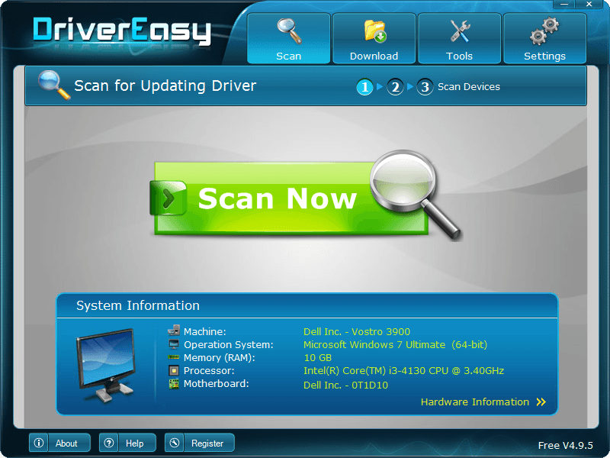Select step 2 circle in scan progress
This screenshot has width=610, height=458.
(395, 87)
